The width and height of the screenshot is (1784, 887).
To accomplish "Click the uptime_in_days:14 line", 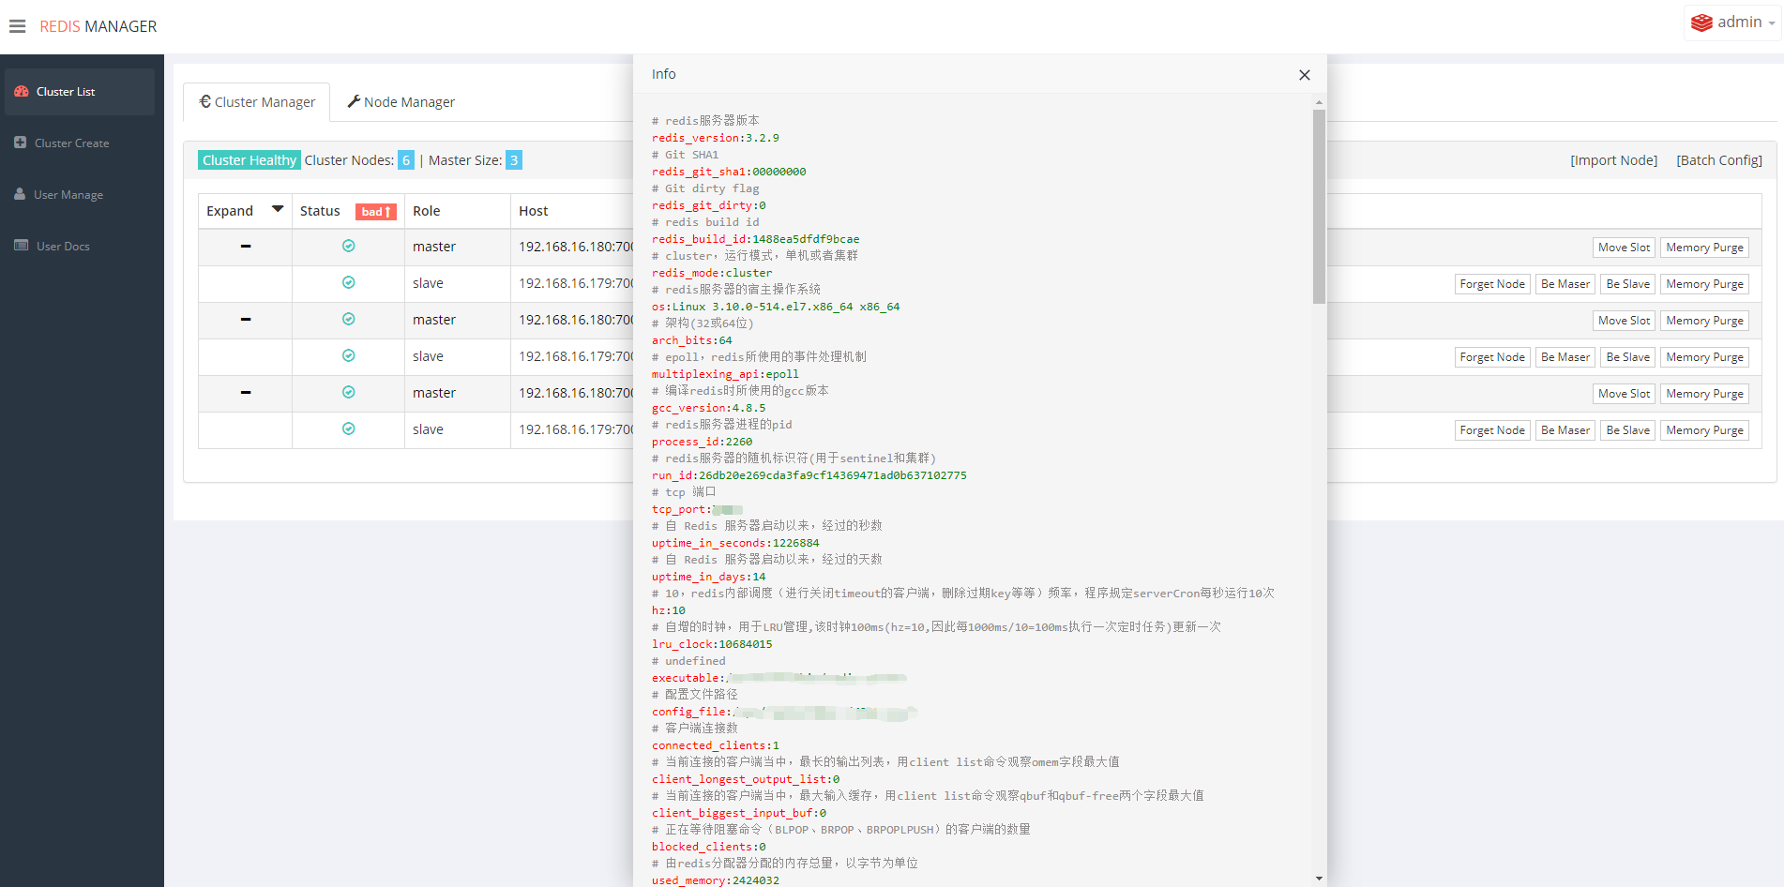I will click(708, 577).
